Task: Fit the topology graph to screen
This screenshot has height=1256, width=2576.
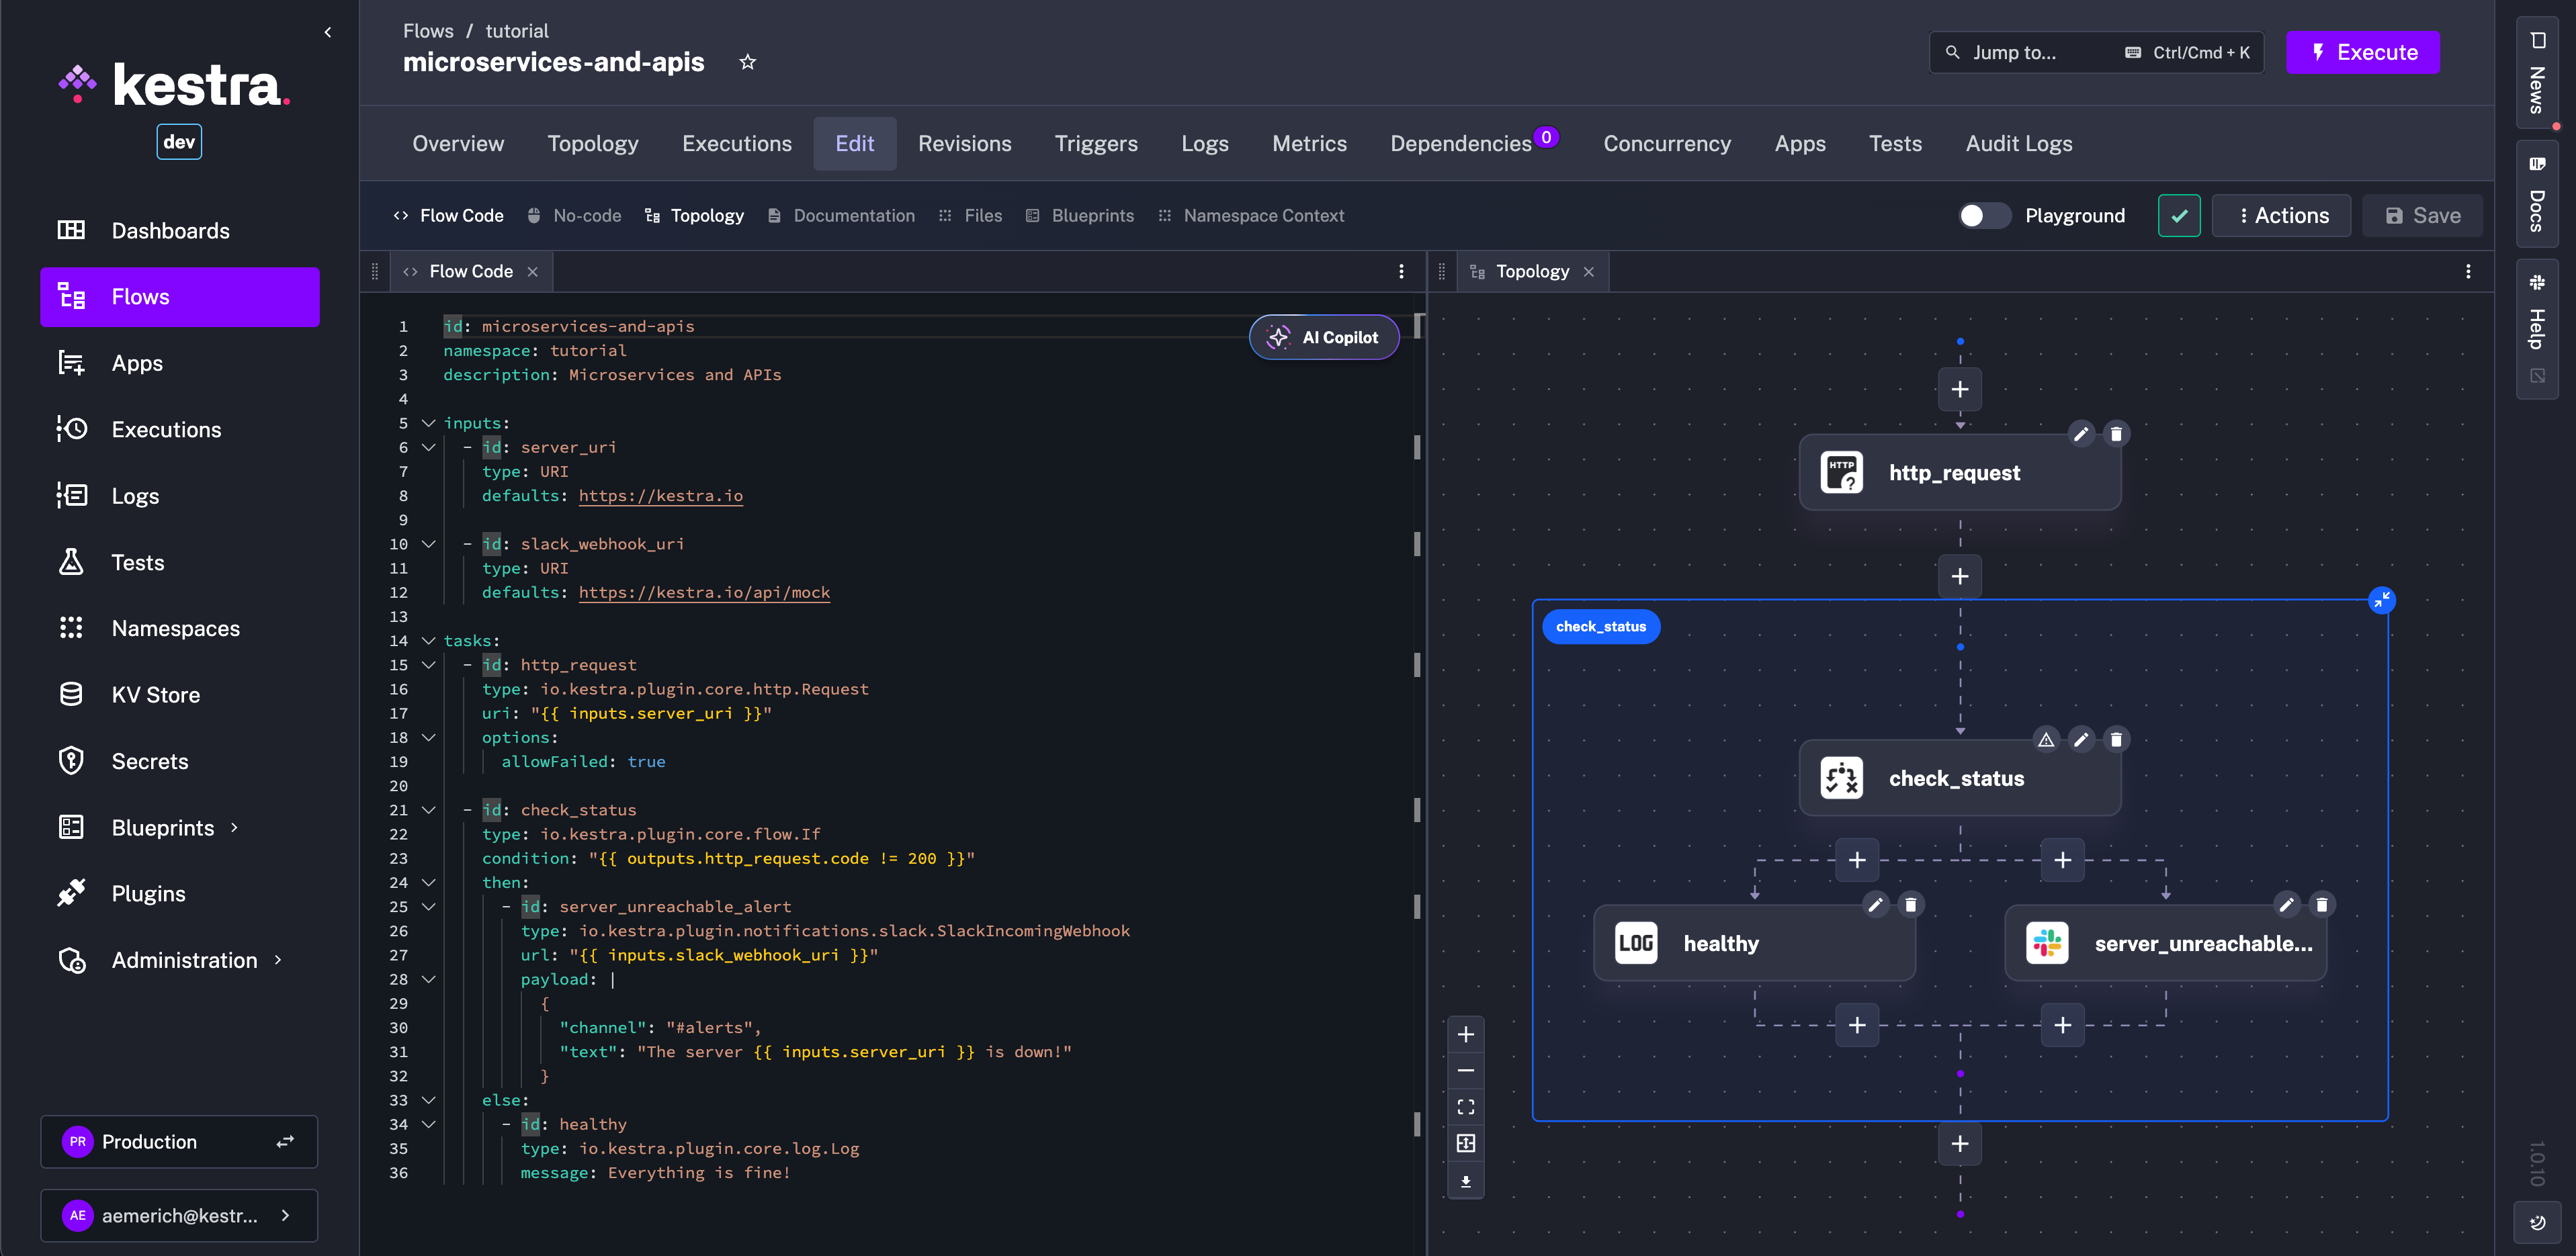Action: 1466,1106
